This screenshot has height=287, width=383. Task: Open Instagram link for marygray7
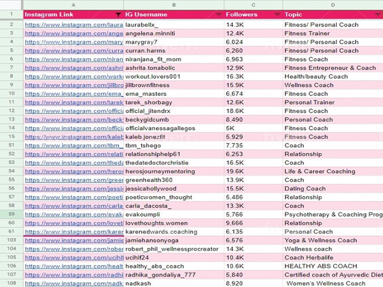click(x=74, y=42)
